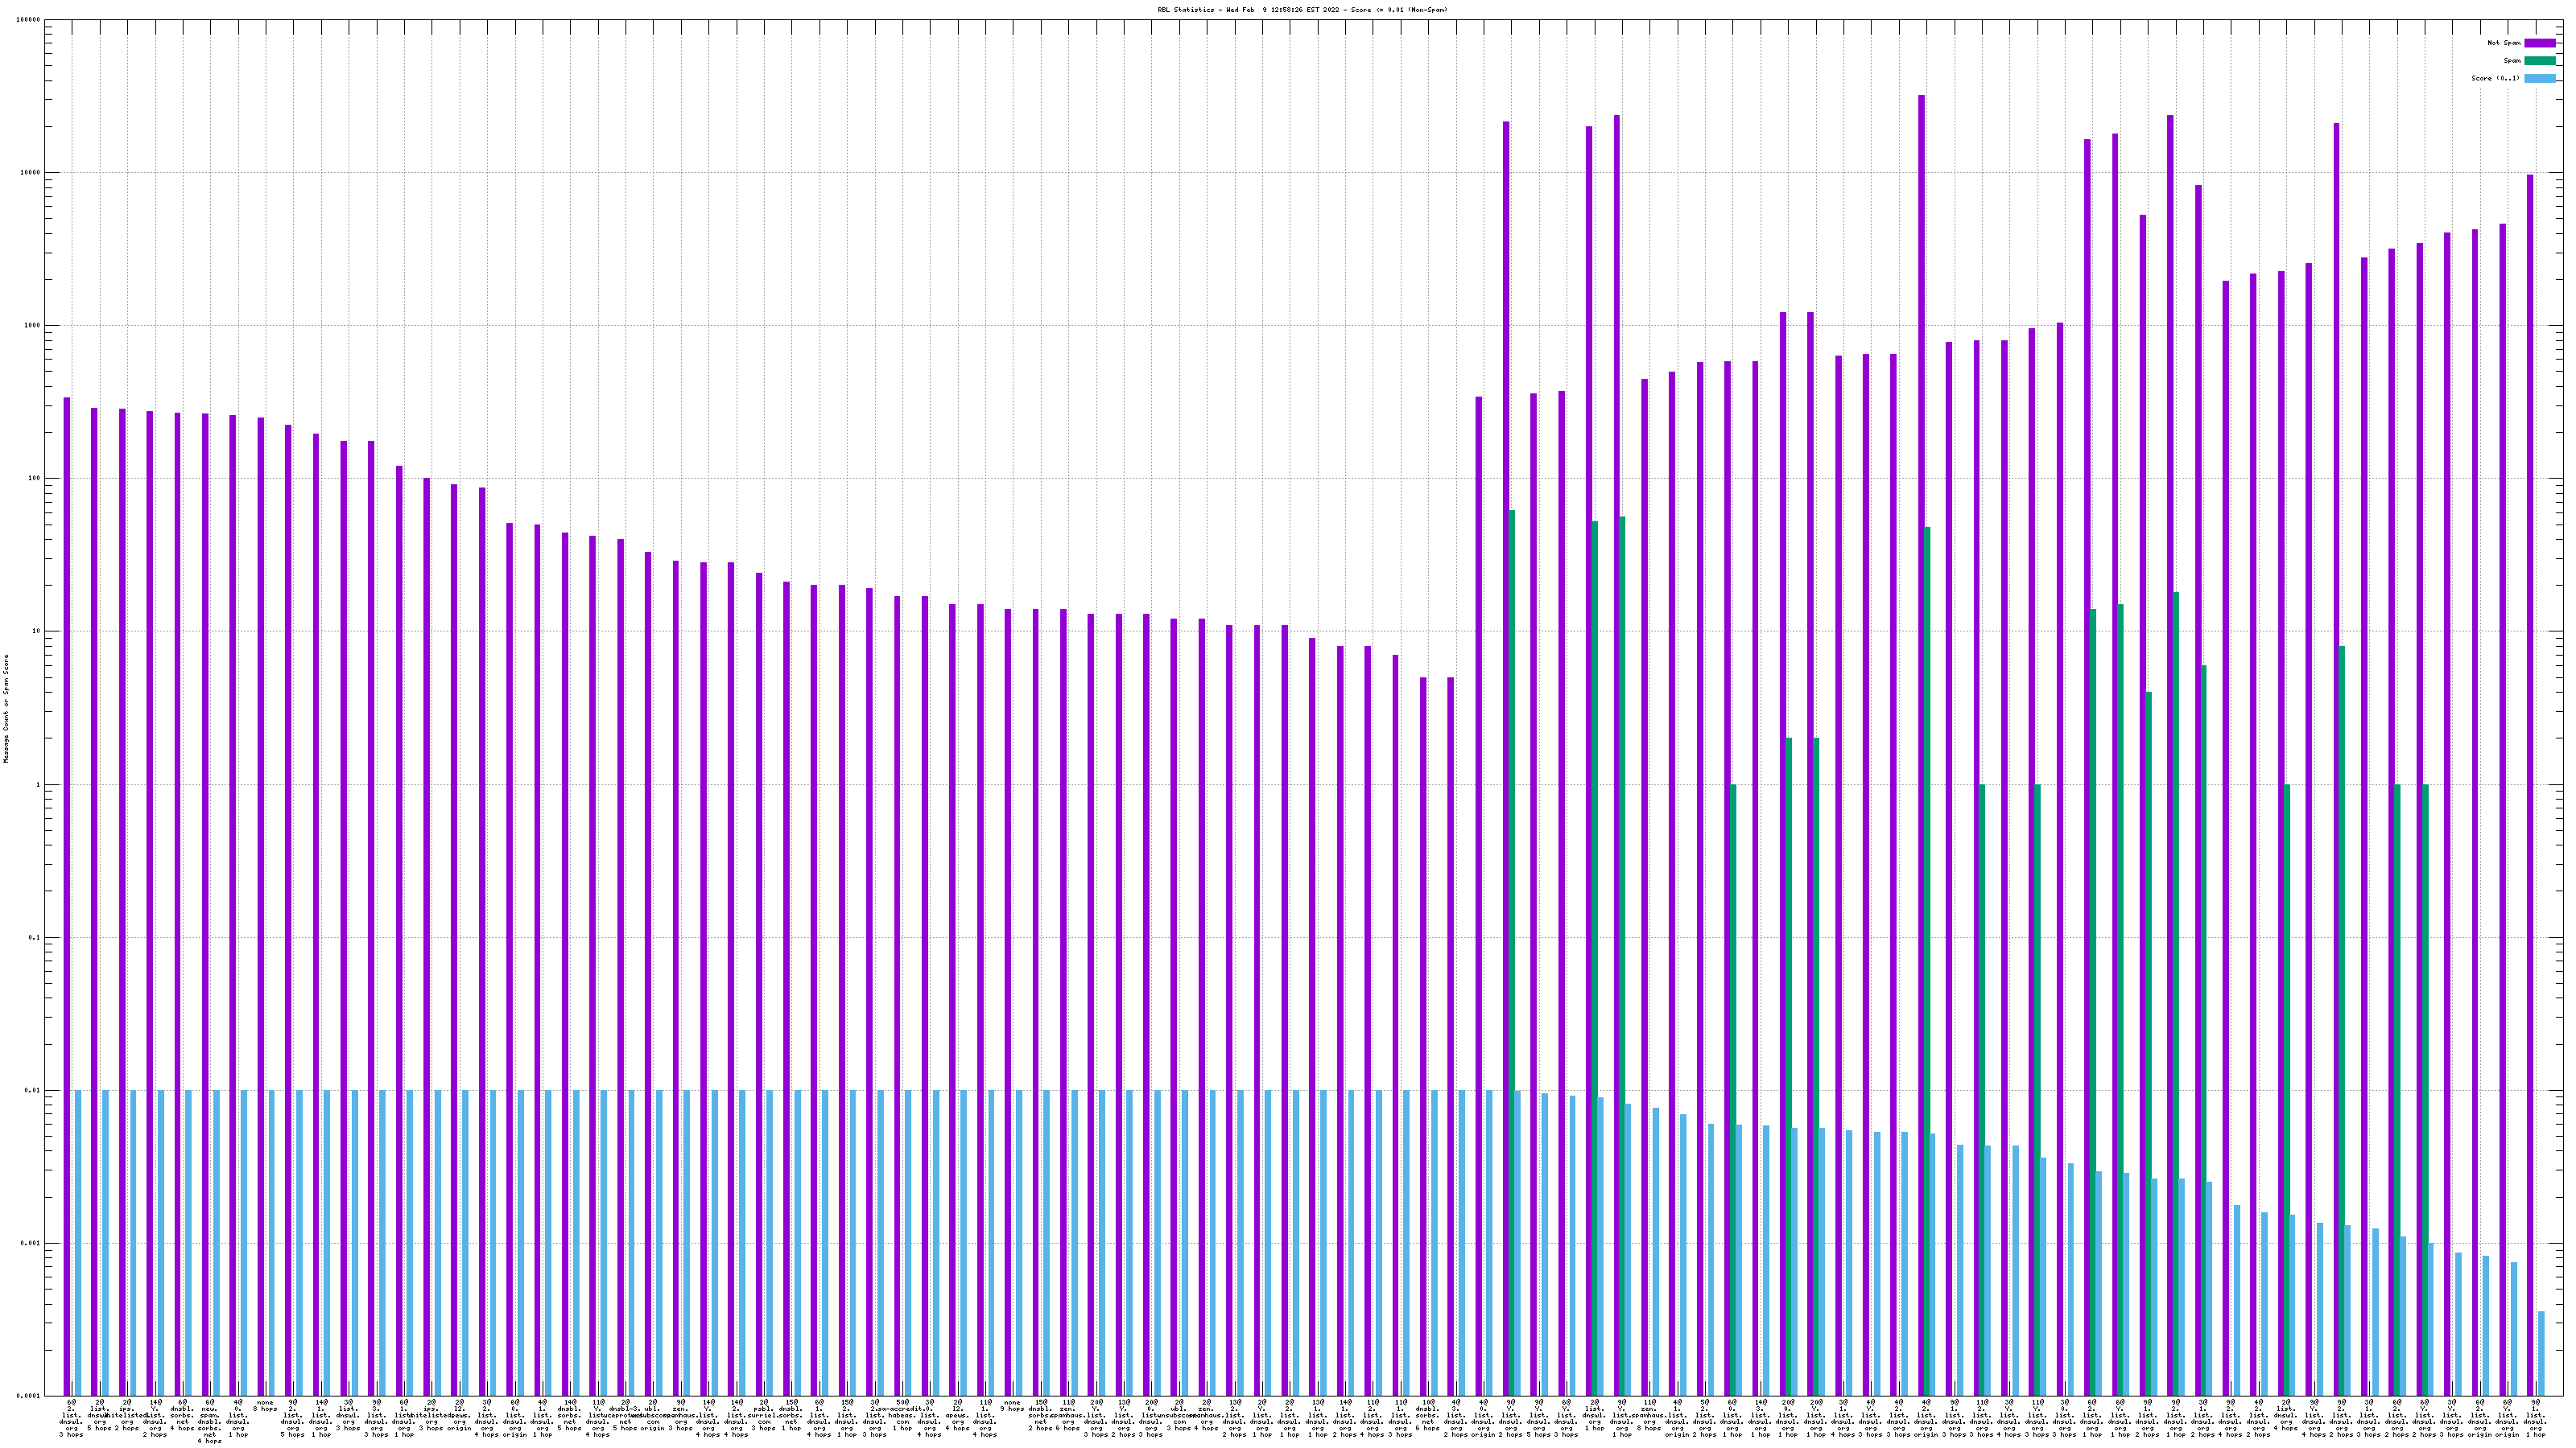Click the 0.01 y-axis tick label

[32, 1092]
